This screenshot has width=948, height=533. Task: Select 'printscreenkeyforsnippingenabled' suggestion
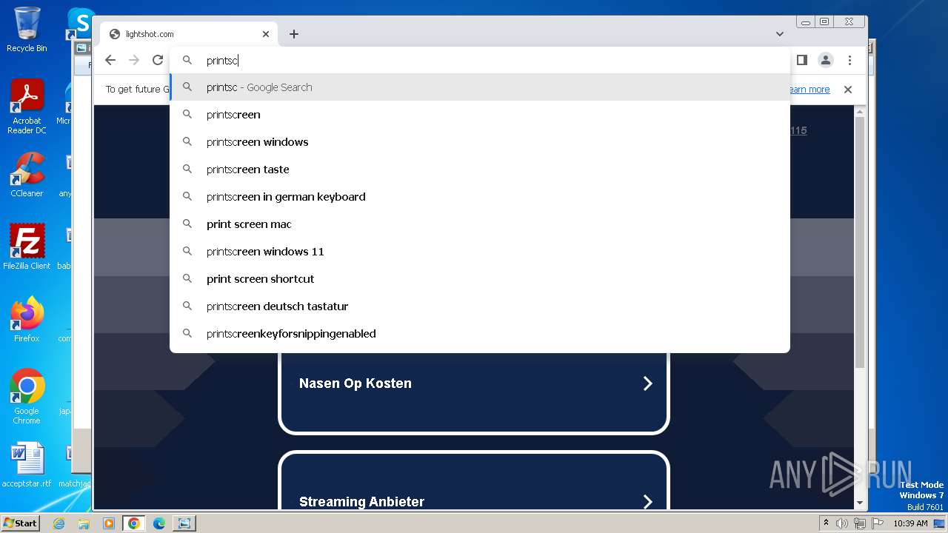[480, 334]
